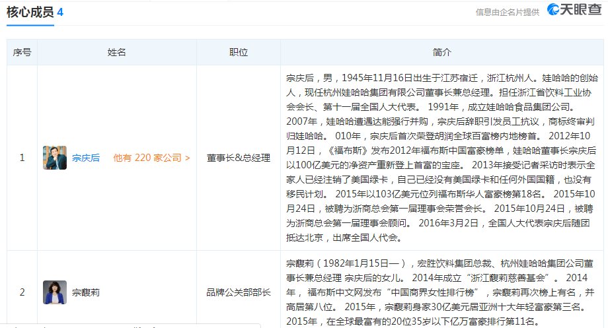This screenshot has height=328, width=608.
Task: Click the member count 4
Action: (60, 13)
